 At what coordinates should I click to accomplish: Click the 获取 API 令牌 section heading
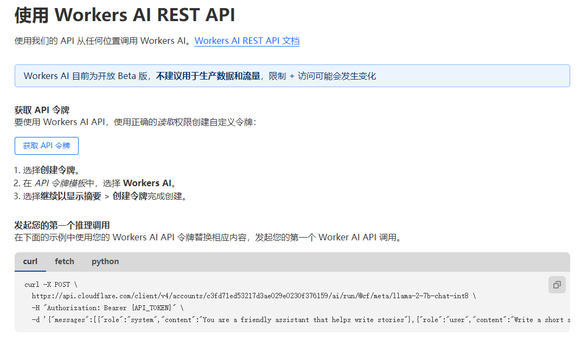pyautogui.click(x=42, y=110)
